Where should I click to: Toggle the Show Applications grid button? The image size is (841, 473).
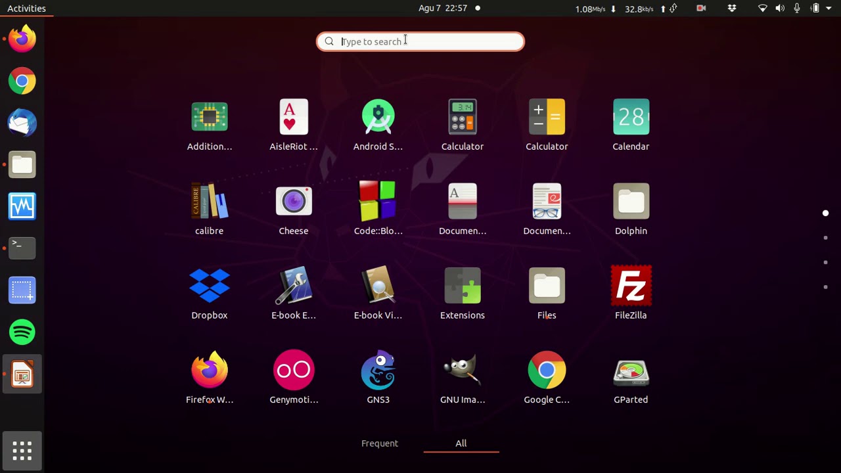(22, 451)
